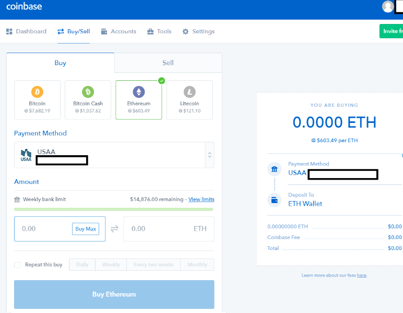Switch to the Buy tab
The image size is (403, 313).
coord(61,63)
